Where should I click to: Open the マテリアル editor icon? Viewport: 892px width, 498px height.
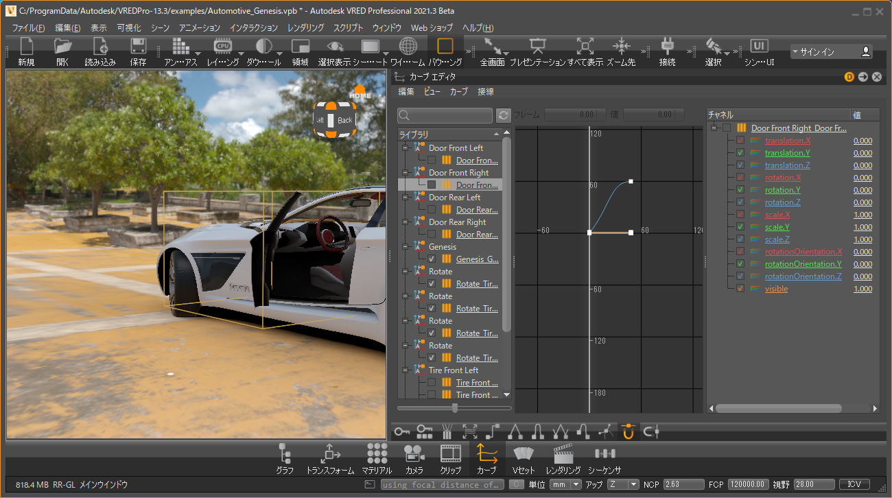click(x=377, y=453)
